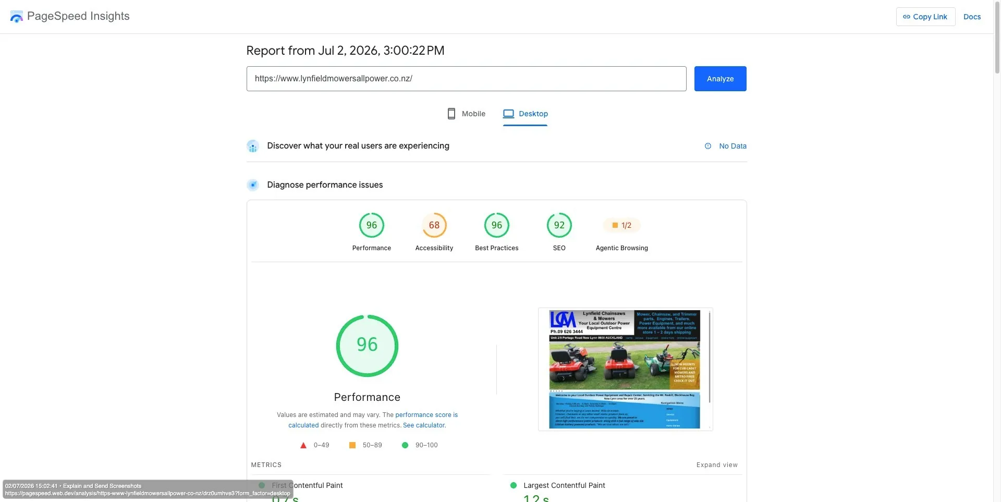
Task: Jump to Best Practices score 96 gauge
Action: tap(496, 225)
